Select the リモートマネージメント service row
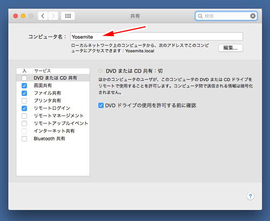This screenshot has width=270, height=221. (53, 116)
